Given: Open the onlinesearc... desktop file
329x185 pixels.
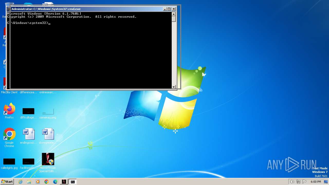Looking at the screenshot, I should (48, 92).
